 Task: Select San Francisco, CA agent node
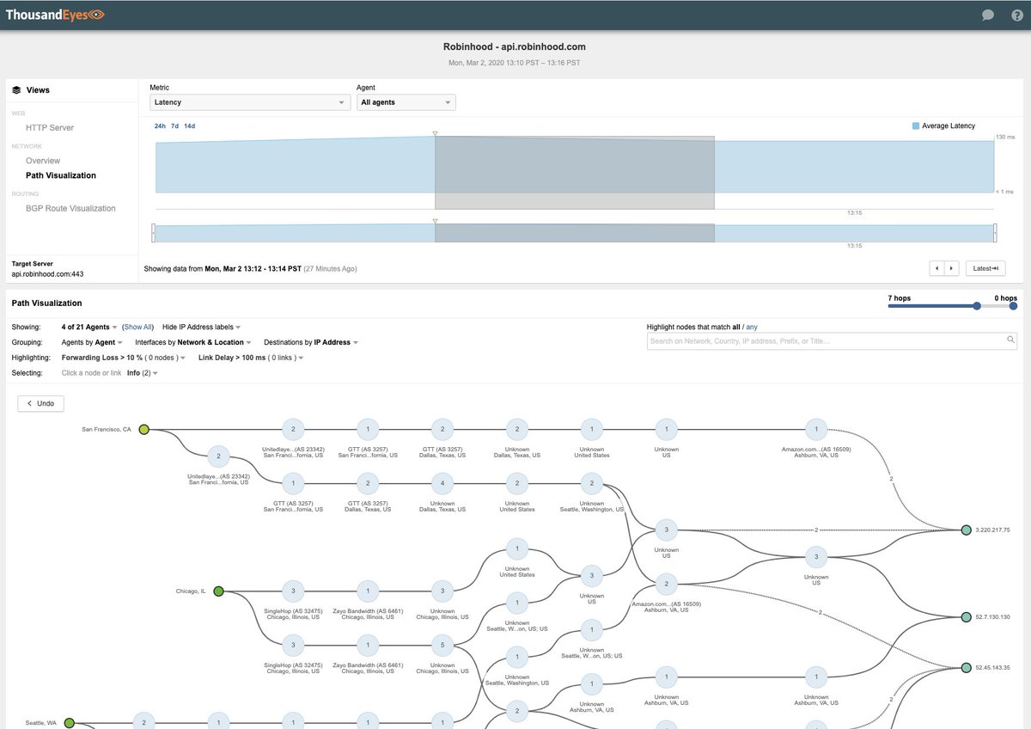tap(144, 429)
